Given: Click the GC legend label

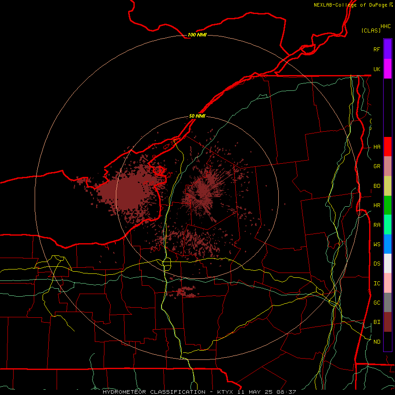Looking at the screenshot, I should pyautogui.click(x=377, y=303).
